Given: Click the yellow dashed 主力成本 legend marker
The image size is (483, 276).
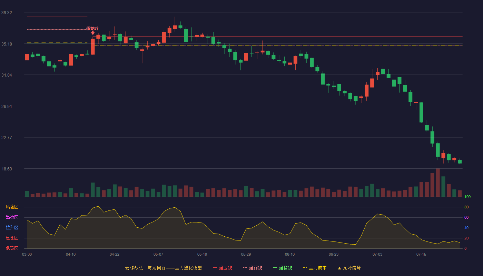Looking at the screenshot, I should click(305, 268).
